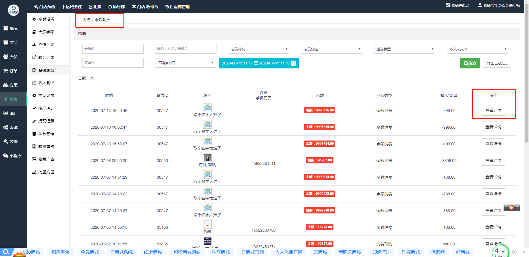View details for 2020-07-06 14:56:15 record

tap(493, 227)
